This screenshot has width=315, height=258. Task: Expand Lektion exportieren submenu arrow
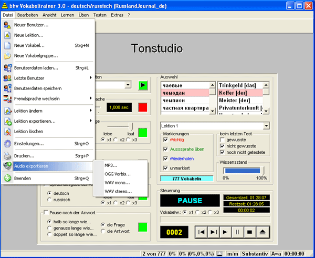tap(91, 121)
